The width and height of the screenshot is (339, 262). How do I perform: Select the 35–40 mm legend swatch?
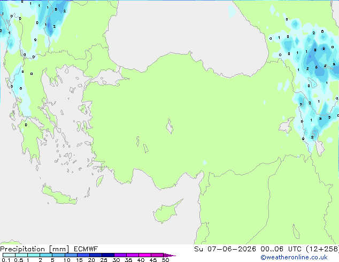coord(132,255)
